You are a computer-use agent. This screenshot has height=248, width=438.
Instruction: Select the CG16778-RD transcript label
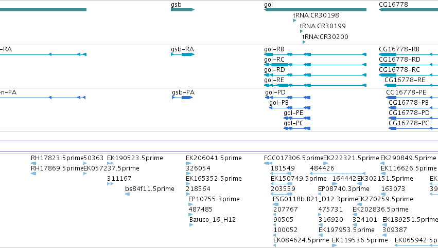(x=399, y=60)
